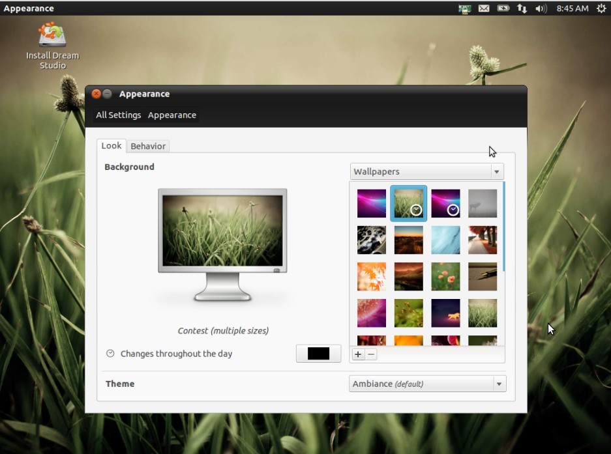Close the Appearance window
Viewport: 611px width, 454px height.
coord(96,94)
